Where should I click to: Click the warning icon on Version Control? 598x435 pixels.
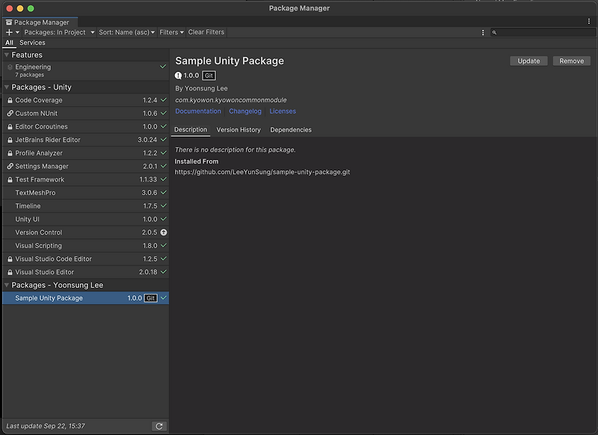tap(163, 232)
